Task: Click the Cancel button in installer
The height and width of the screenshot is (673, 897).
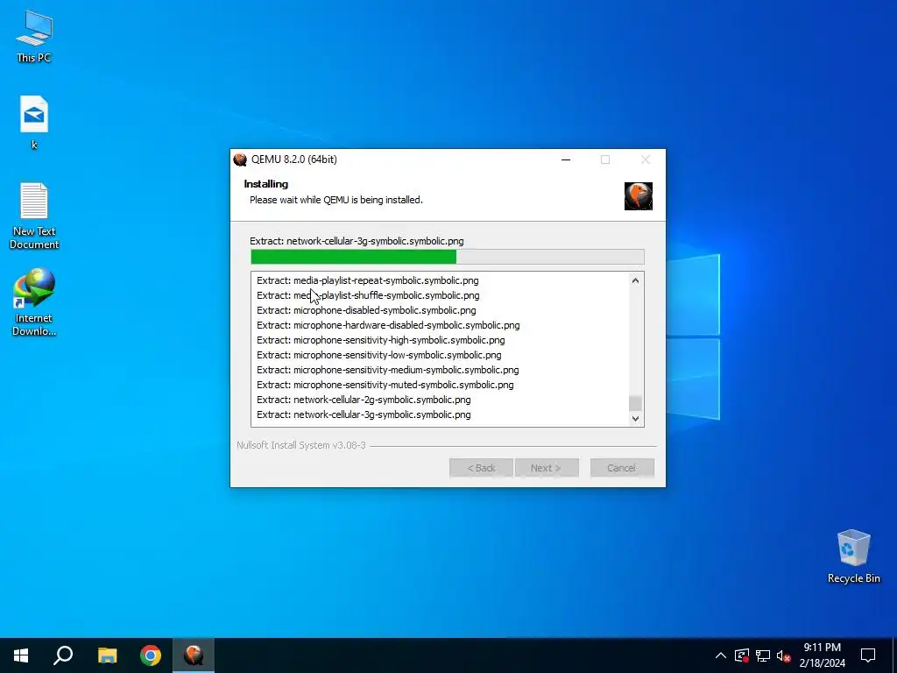Action: (622, 468)
